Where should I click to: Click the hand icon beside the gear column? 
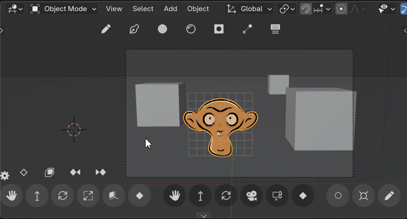[x=11, y=196]
